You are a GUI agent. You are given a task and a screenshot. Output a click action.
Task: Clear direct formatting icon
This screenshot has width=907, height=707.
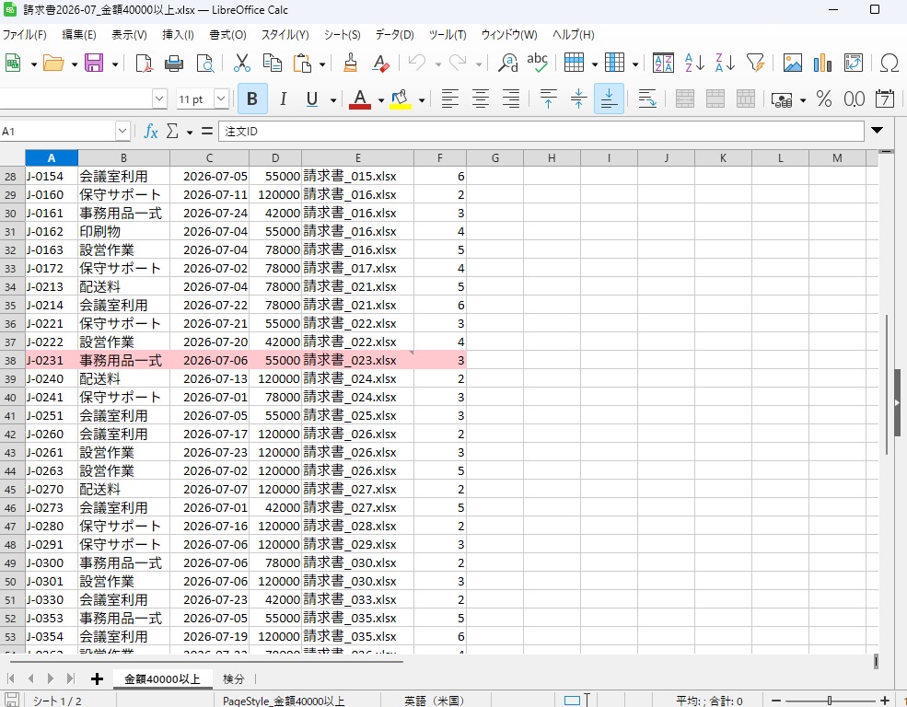(380, 63)
